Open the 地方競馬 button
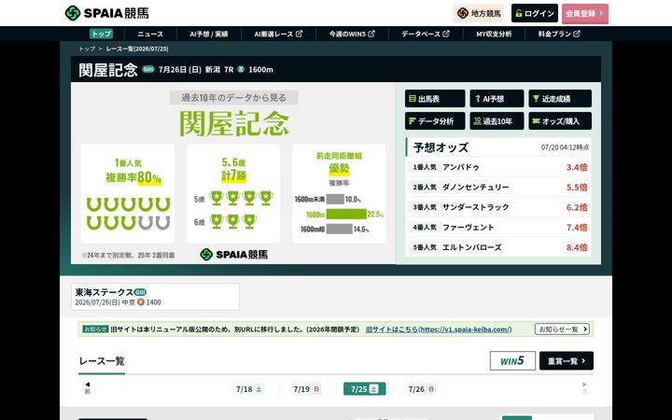 [479, 13]
